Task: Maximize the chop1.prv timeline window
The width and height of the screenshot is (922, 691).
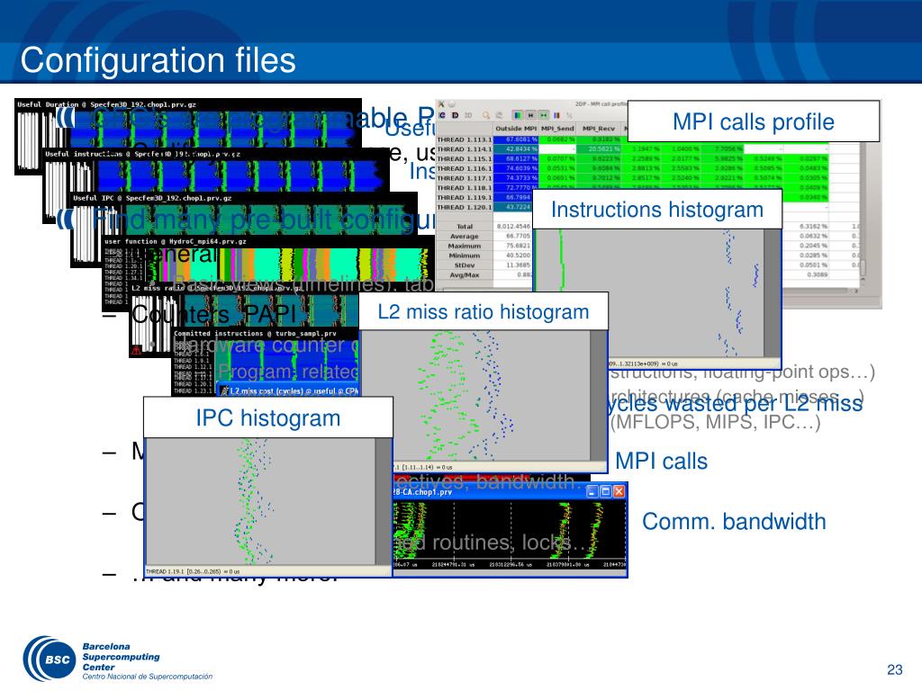Action: tap(606, 492)
